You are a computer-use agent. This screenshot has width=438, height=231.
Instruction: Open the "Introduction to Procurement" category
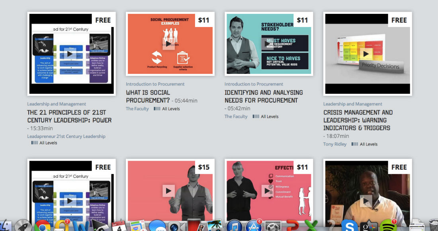(155, 84)
